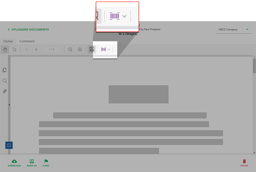Toggle continuous page scrolling mode
Screen dimensions: 256x172
pyautogui.click(x=92, y=49)
